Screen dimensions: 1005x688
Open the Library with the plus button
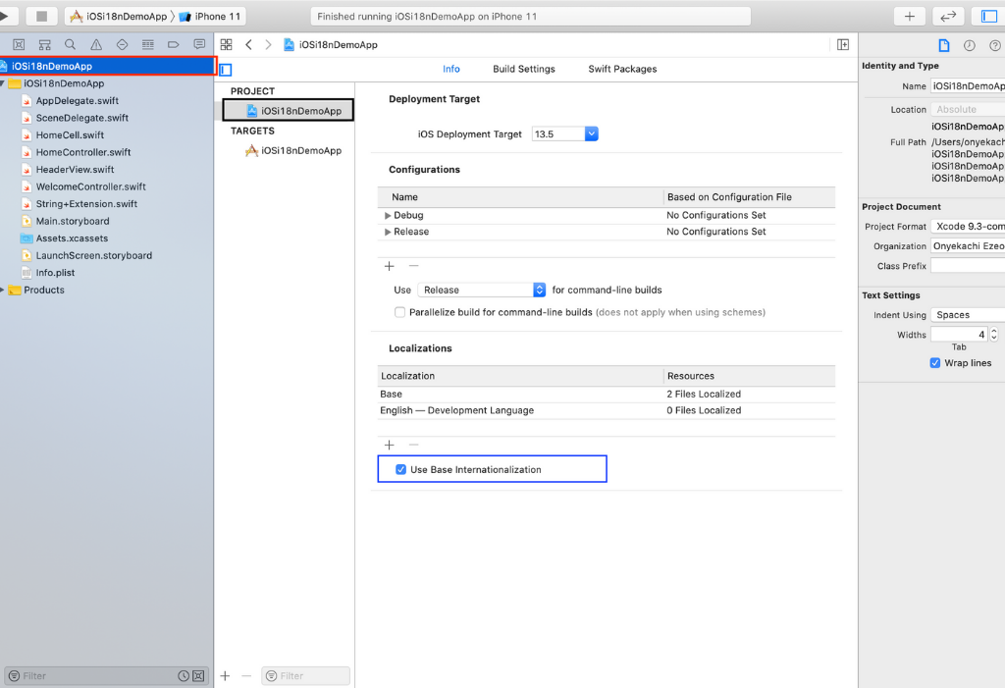coord(910,16)
